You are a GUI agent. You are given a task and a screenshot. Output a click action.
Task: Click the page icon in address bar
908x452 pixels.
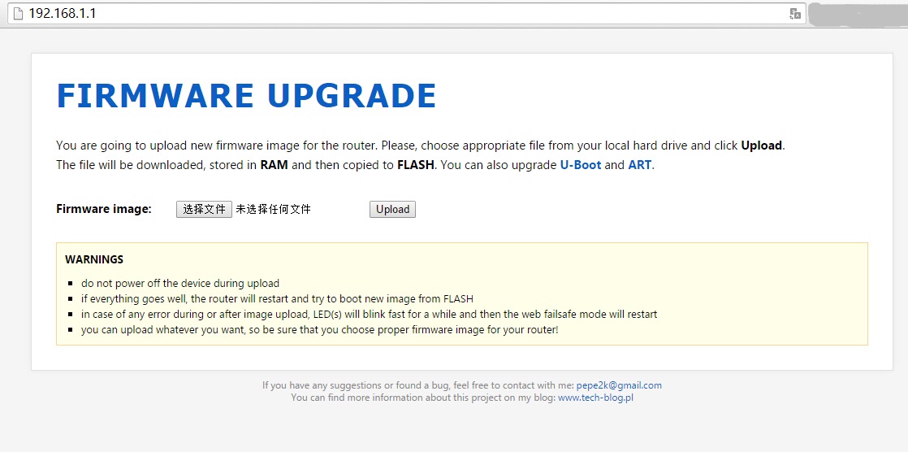[18, 13]
